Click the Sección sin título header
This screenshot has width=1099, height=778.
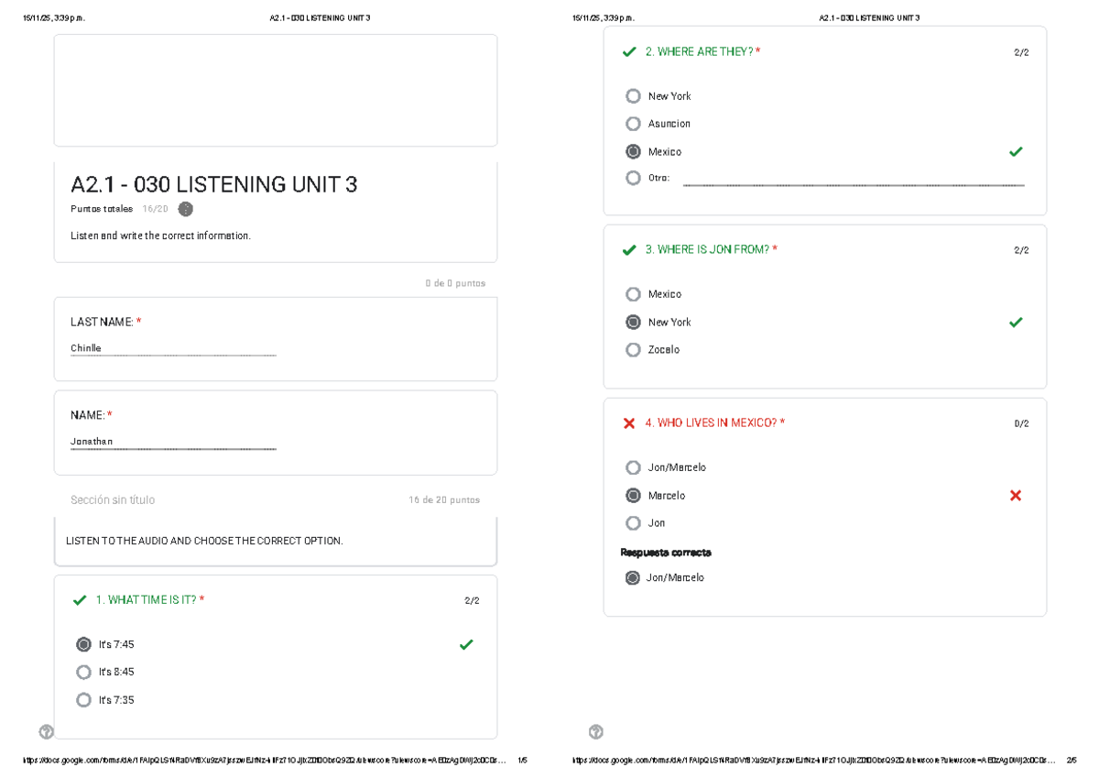pos(113,499)
